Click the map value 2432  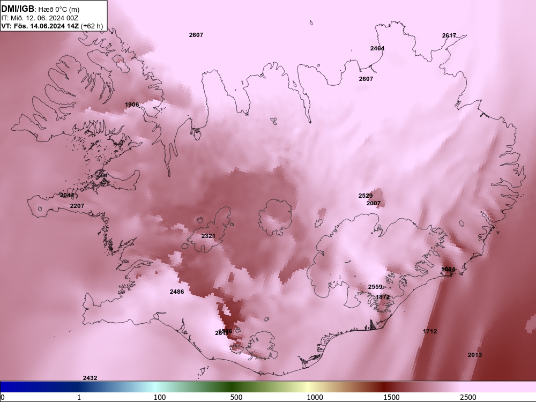pyautogui.click(x=90, y=378)
